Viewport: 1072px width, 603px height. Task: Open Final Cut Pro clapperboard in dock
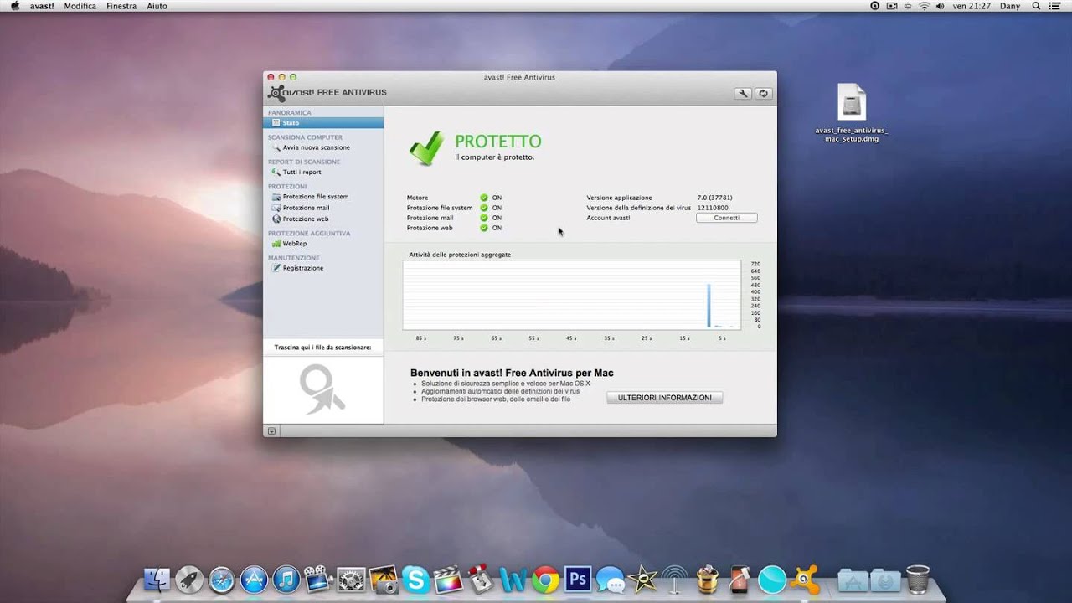point(448,579)
